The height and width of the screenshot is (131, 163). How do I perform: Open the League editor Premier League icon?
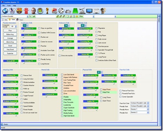click(12, 11)
